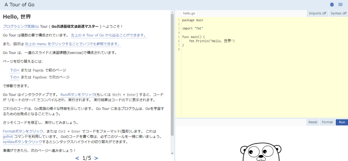Click the Ctrl + Enter shortcut text
The height and width of the screenshot is (161, 348).
pos(69,131)
